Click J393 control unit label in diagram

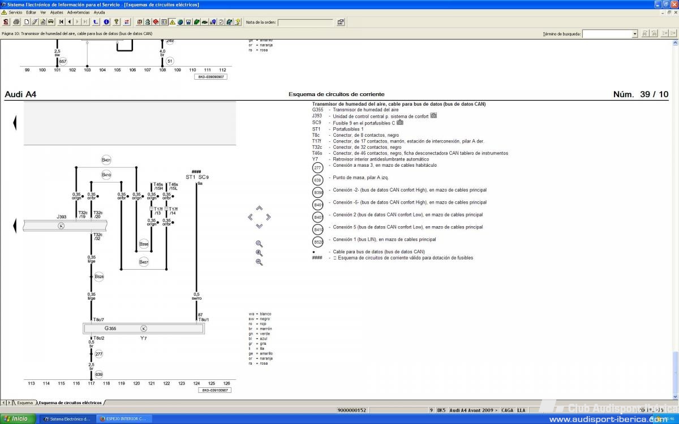point(62,217)
